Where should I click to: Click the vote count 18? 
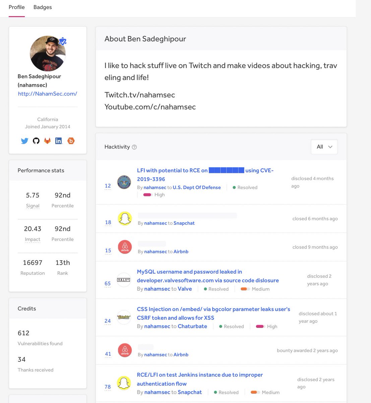coord(108,222)
